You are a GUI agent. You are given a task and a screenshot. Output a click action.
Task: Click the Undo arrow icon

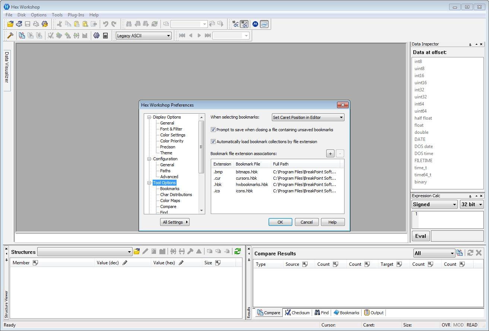click(x=105, y=24)
